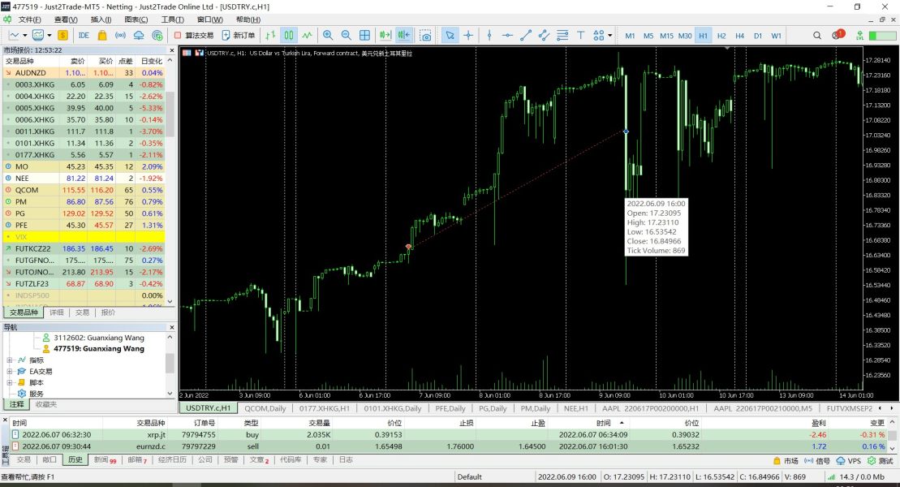The image size is (900, 487).
Task: Expand the EA交易 tree node
Action: 10,372
